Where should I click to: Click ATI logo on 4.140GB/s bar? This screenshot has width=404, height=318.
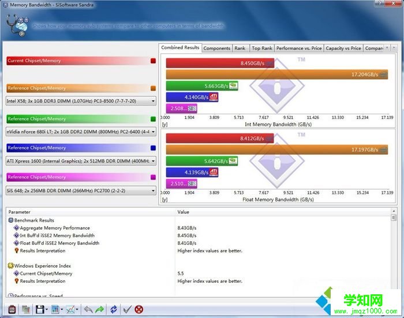[x=214, y=97]
